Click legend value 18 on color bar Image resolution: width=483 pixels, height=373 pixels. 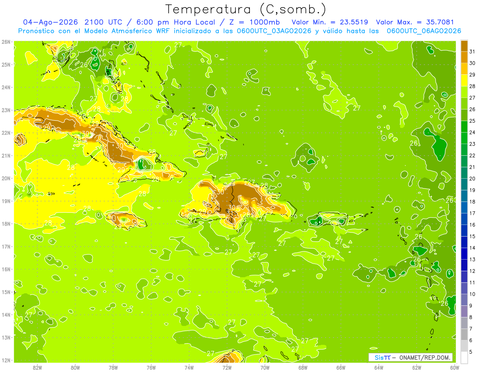[473, 202]
